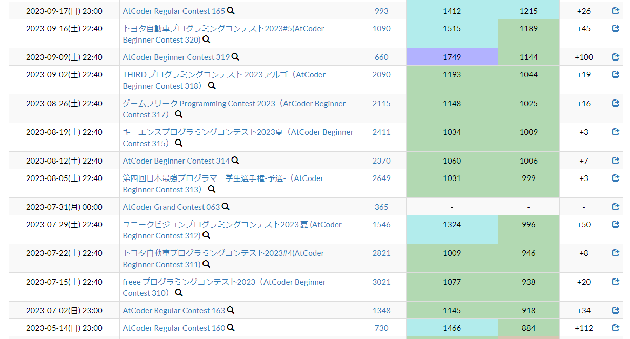Click share icon in the 2023-07-22 row
Screen dimensions: 630x339
point(616,253)
